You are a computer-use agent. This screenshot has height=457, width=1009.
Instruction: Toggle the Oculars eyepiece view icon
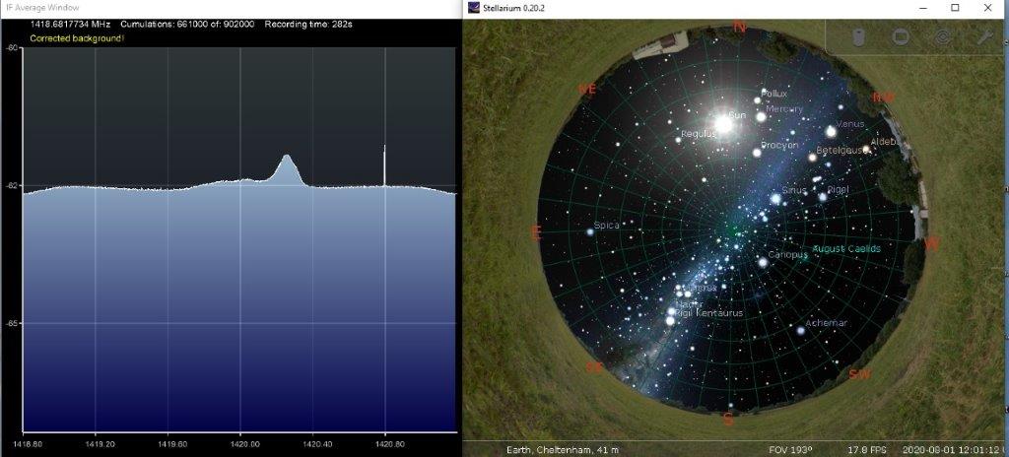[x=857, y=36]
